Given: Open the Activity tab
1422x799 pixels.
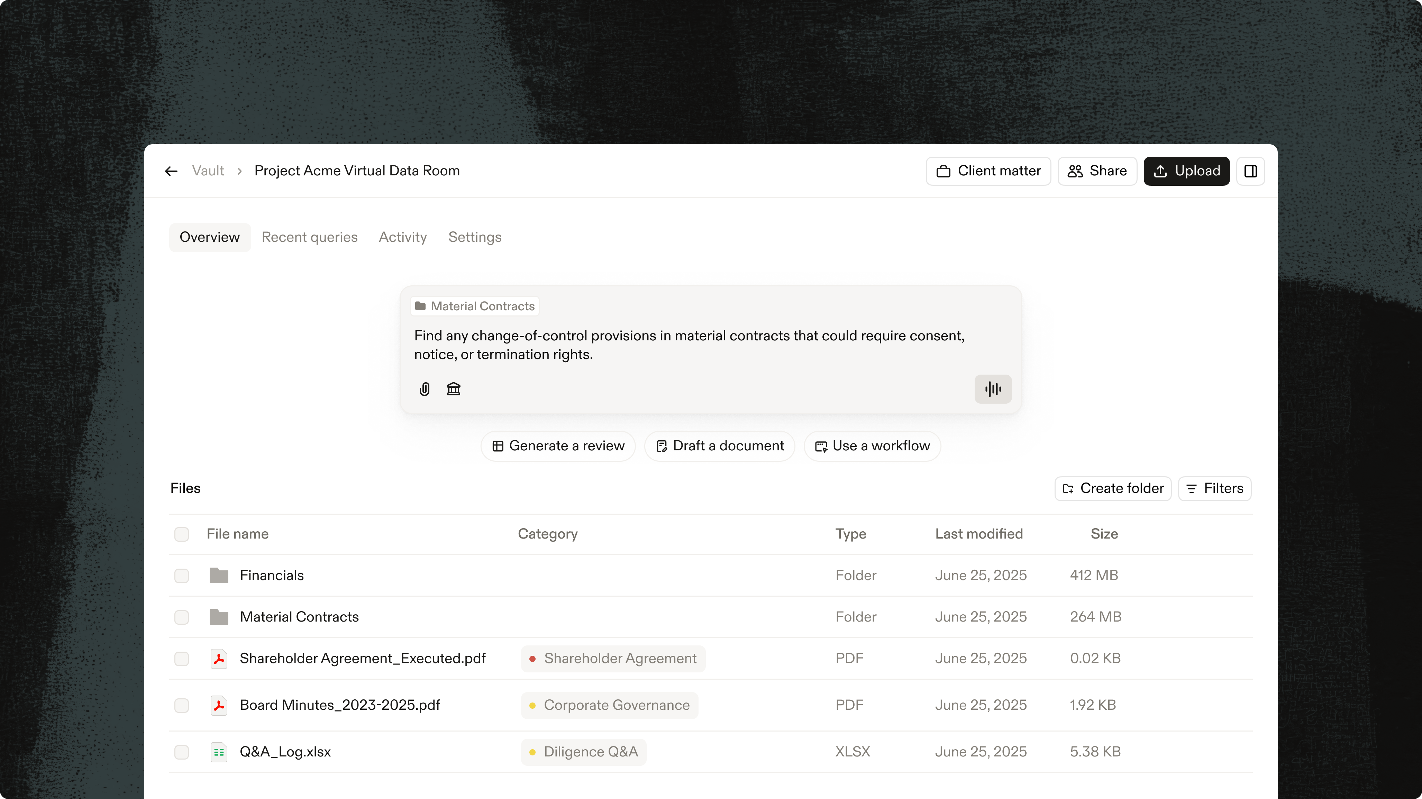Looking at the screenshot, I should [402, 237].
